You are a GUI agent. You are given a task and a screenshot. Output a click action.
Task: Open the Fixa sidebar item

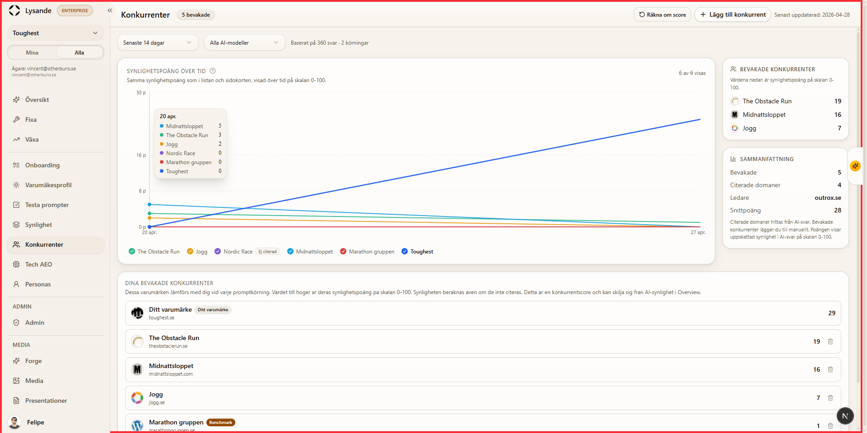pos(56,120)
